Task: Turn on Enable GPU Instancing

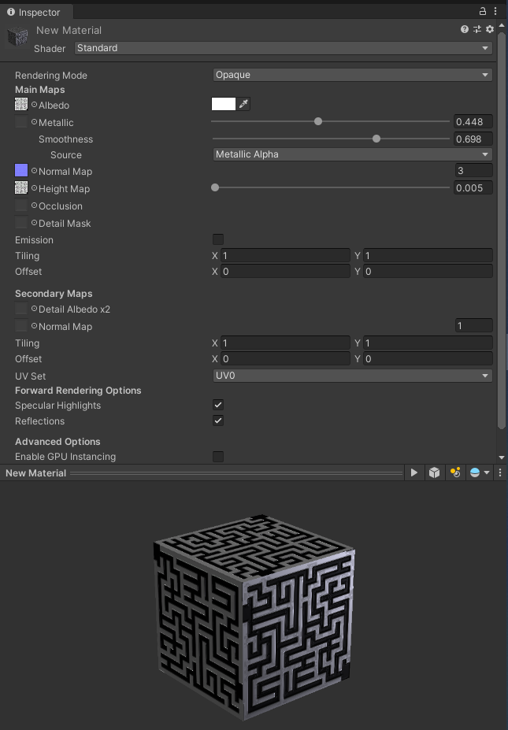Action: tap(218, 457)
